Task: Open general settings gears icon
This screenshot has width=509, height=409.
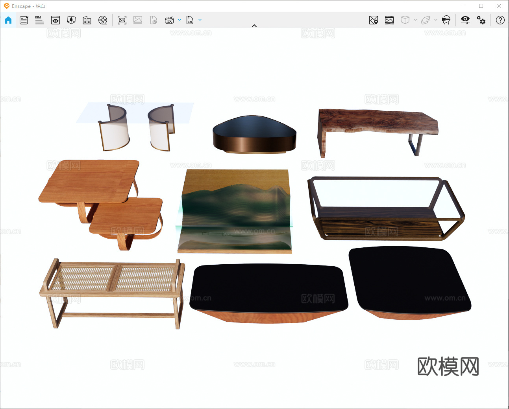Action: coord(481,20)
